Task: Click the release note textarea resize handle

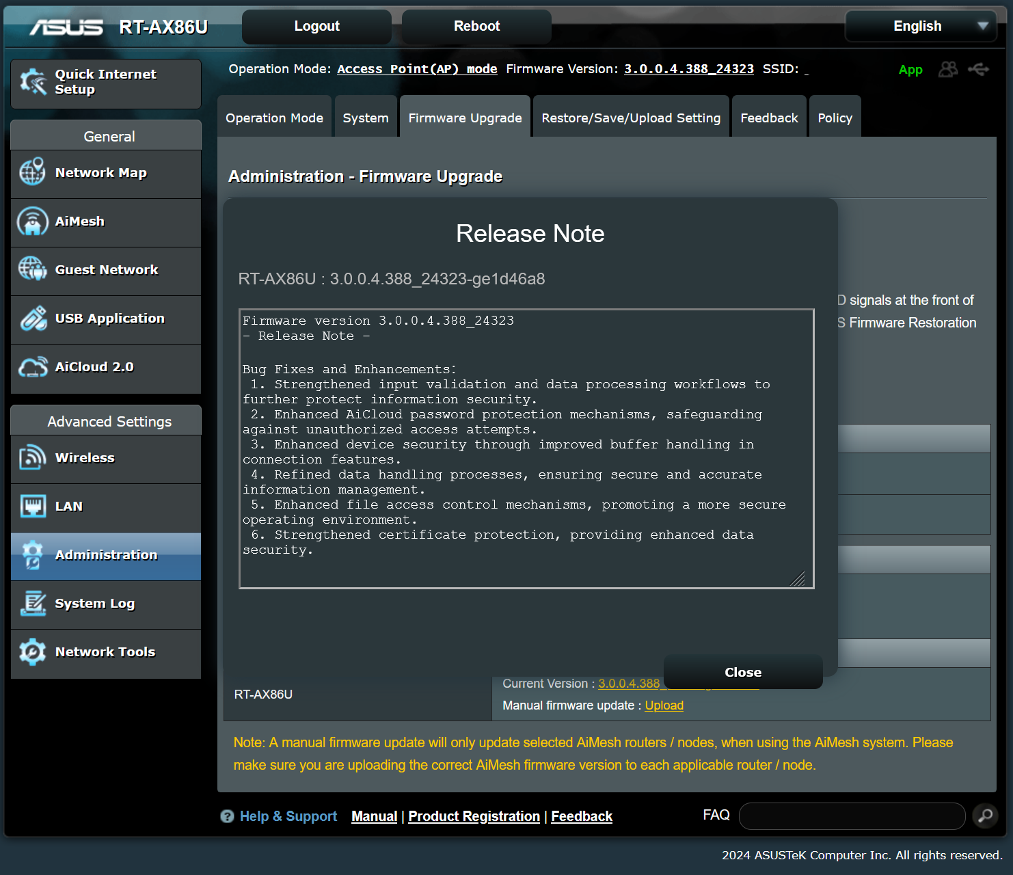Action: point(798,579)
